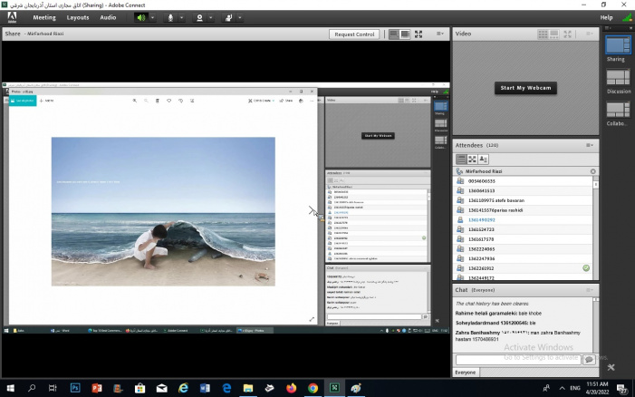
Task: Open the Attendees pod options menu
Action: (x=590, y=145)
